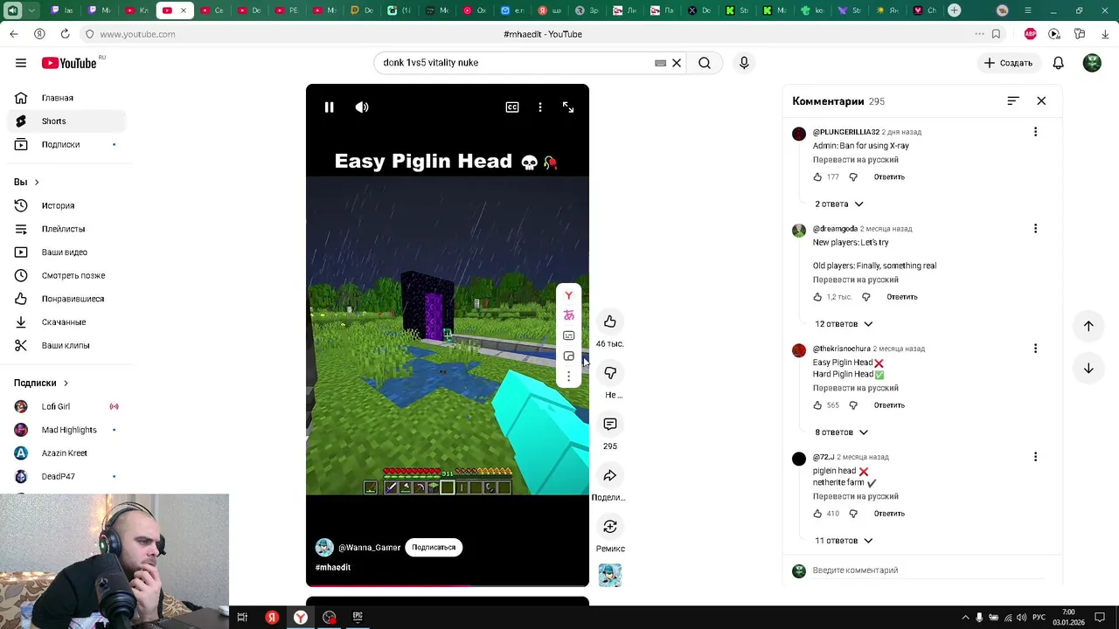
Task: Open a new browser tab
Action: [955, 10]
